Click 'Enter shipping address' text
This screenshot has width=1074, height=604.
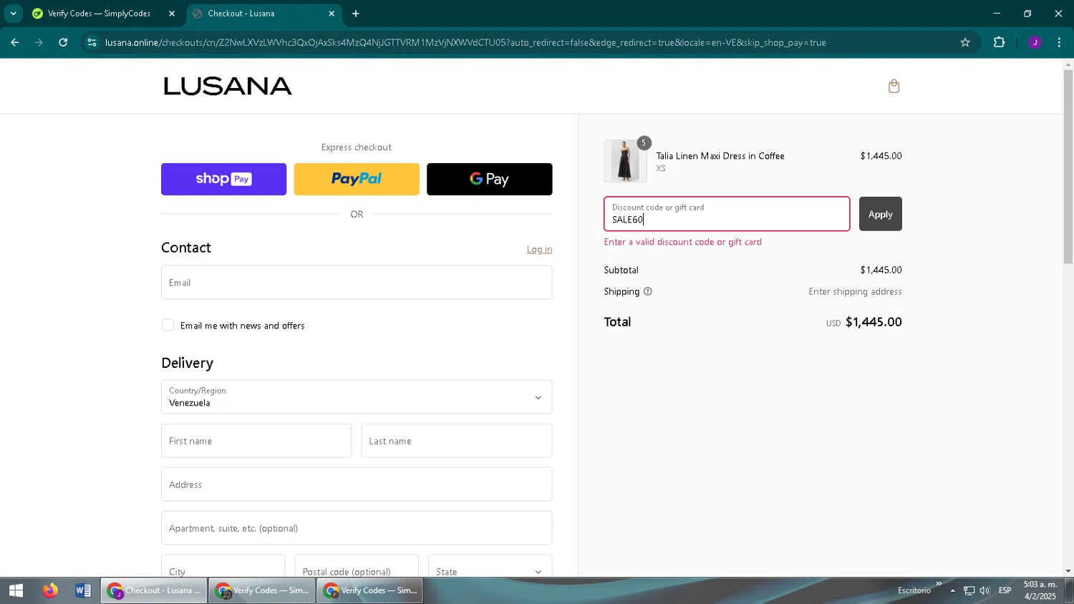855,291
